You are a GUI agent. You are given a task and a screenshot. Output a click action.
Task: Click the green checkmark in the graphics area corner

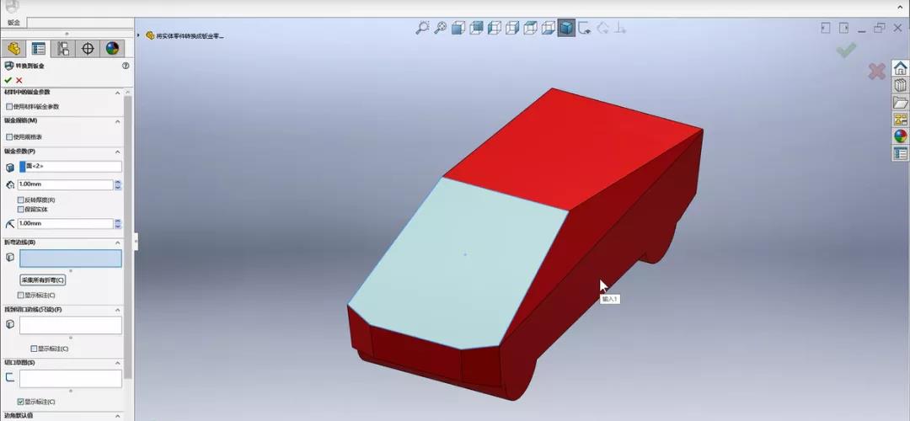846,51
